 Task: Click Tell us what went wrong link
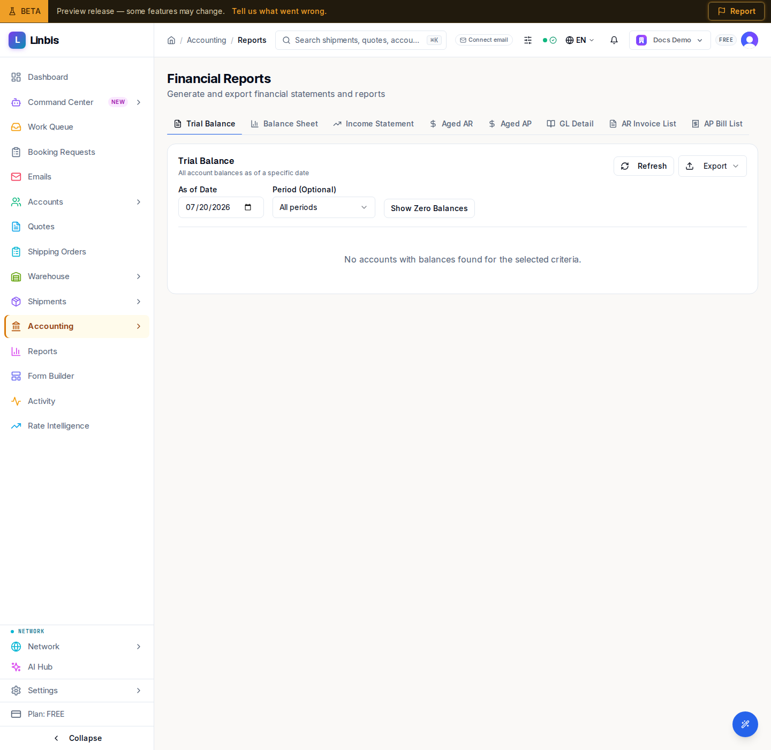[279, 11]
